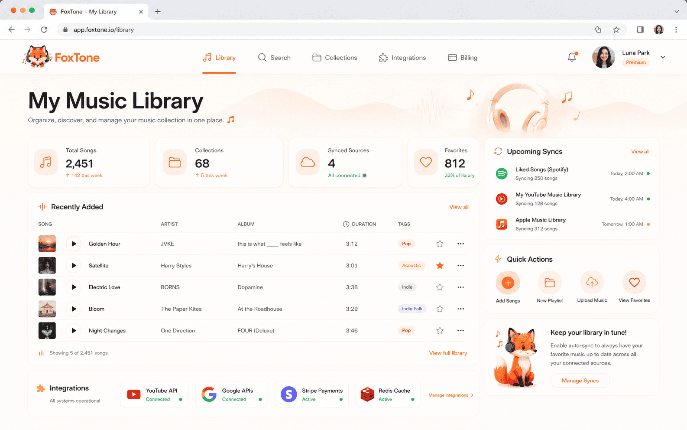
Task: Click Spotify Liked Songs icon
Action: coord(502,173)
